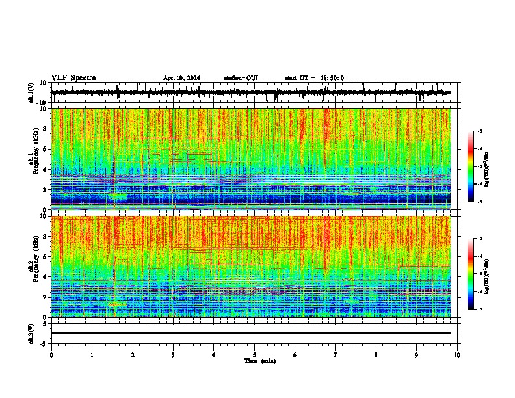Click the "start UT = 18:50:0" header text
Screen dimensions: 515x398
(x=314, y=78)
